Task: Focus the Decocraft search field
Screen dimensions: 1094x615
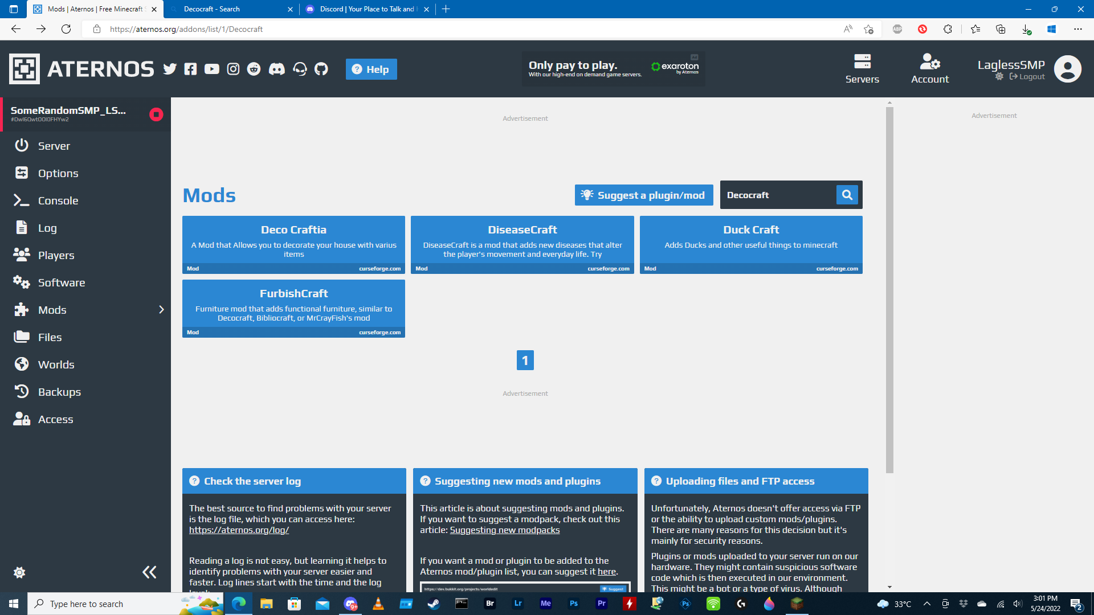Action: (778, 195)
